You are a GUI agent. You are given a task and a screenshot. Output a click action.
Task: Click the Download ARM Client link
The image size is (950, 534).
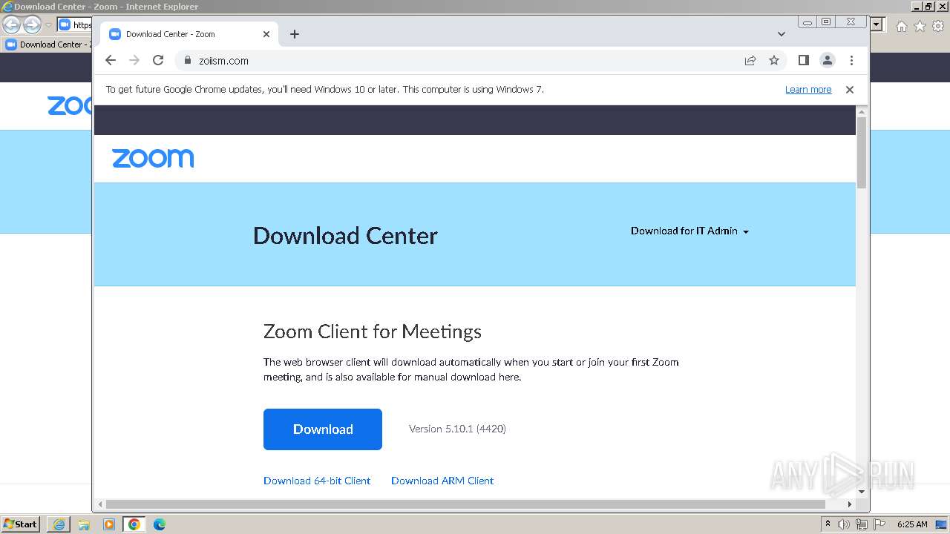442,481
